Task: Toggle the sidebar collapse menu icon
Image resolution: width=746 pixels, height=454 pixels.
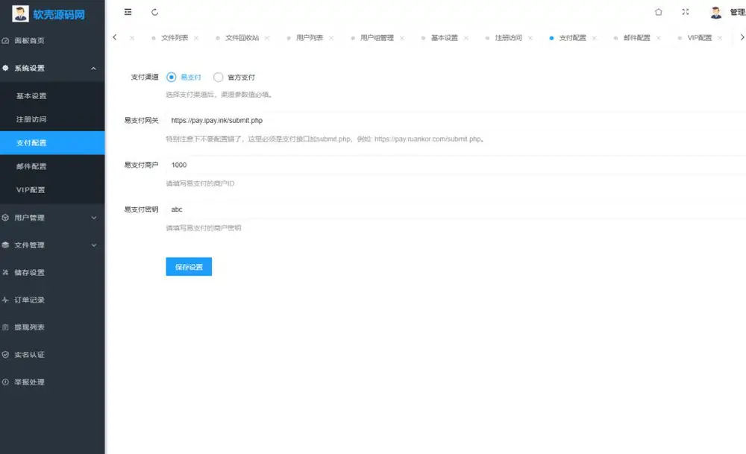Action: point(128,12)
